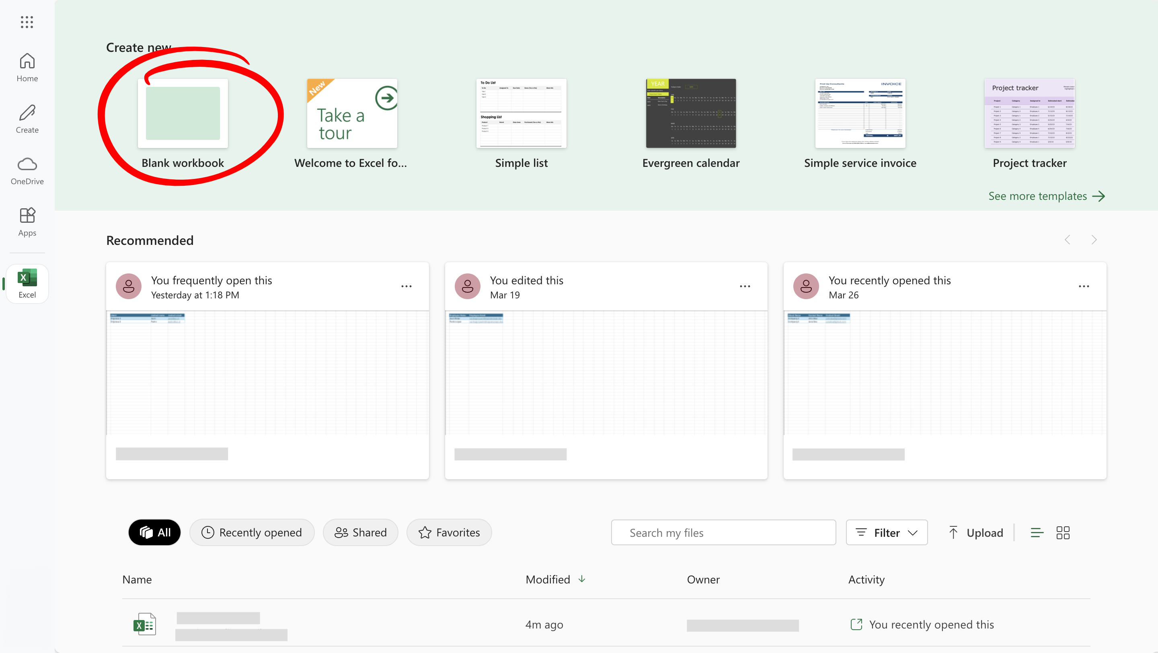Click the Search my files field
Screen dimensions: 1158x653
pos(723,532)
